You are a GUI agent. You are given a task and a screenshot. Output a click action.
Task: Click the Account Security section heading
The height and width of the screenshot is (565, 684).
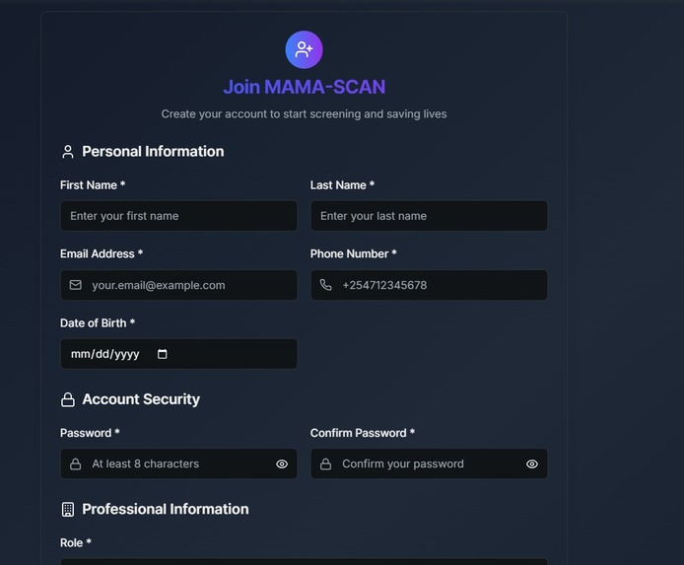pos(141,399)
